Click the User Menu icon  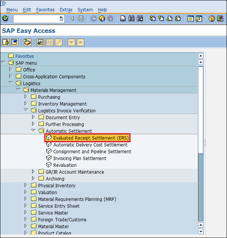(x=6, y=42)
